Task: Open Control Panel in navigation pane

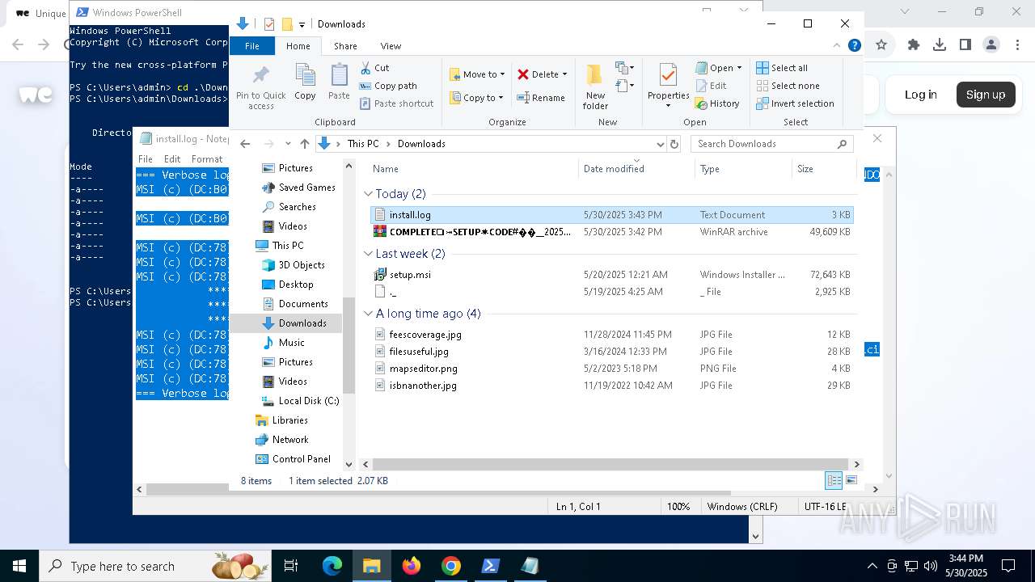Action: tap(293, 459)
